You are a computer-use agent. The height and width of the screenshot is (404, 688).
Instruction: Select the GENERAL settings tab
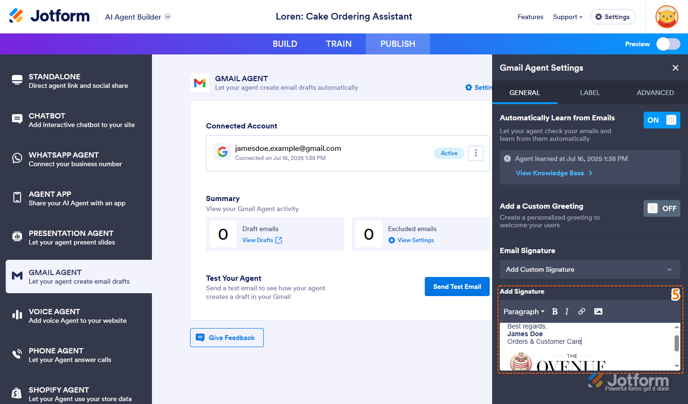[525, 93]
